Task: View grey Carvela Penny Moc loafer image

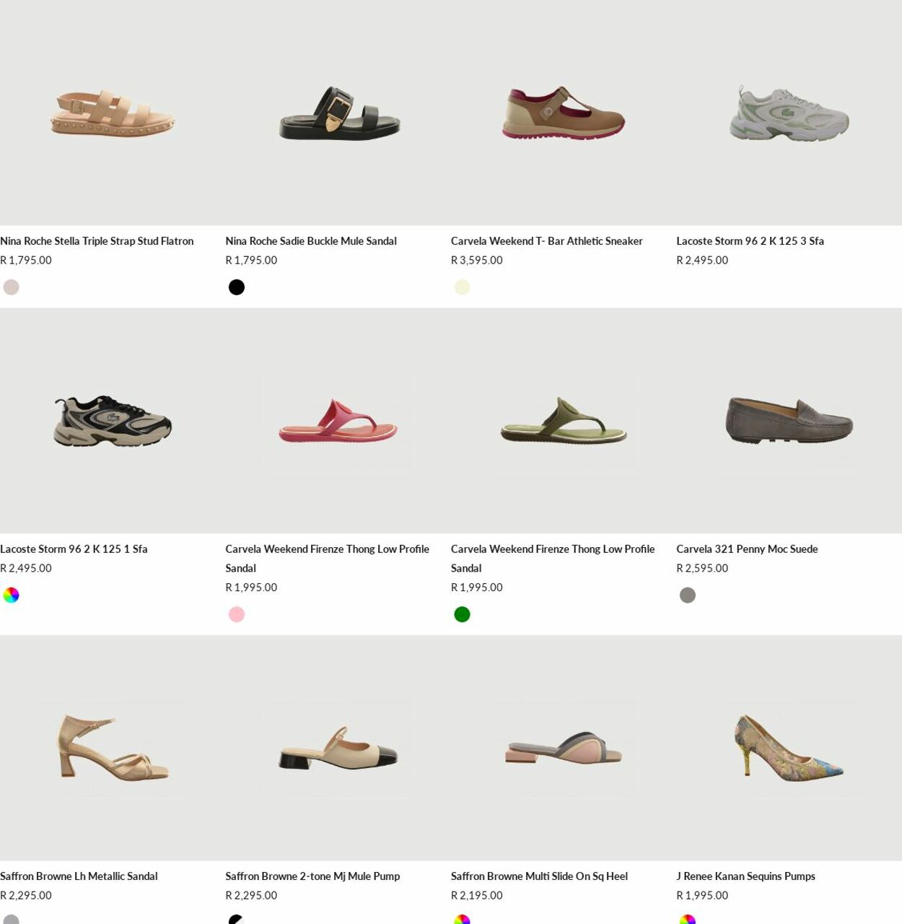Action: [x=789, y=421]
